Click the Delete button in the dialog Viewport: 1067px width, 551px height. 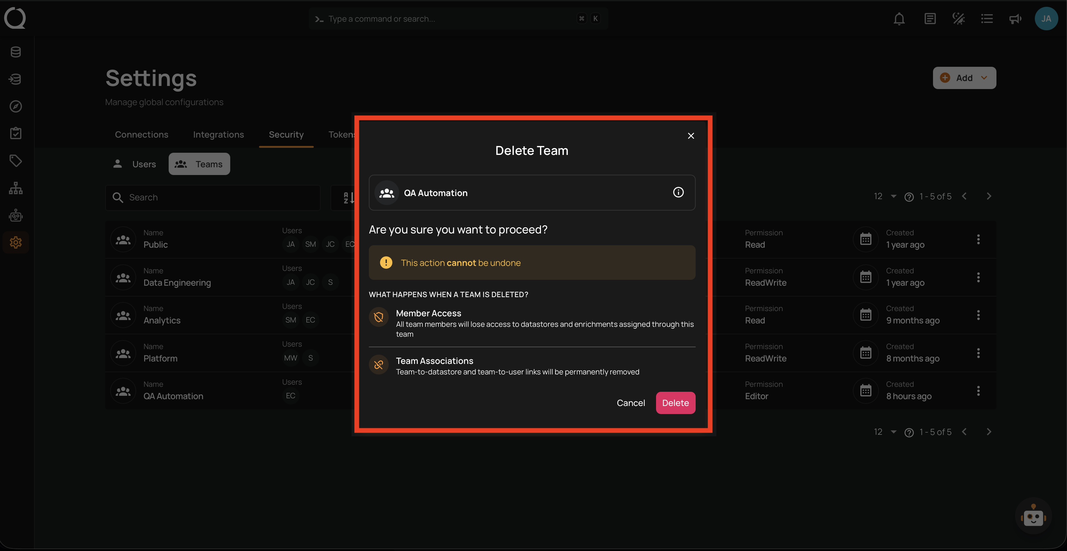tap(675, 403)
